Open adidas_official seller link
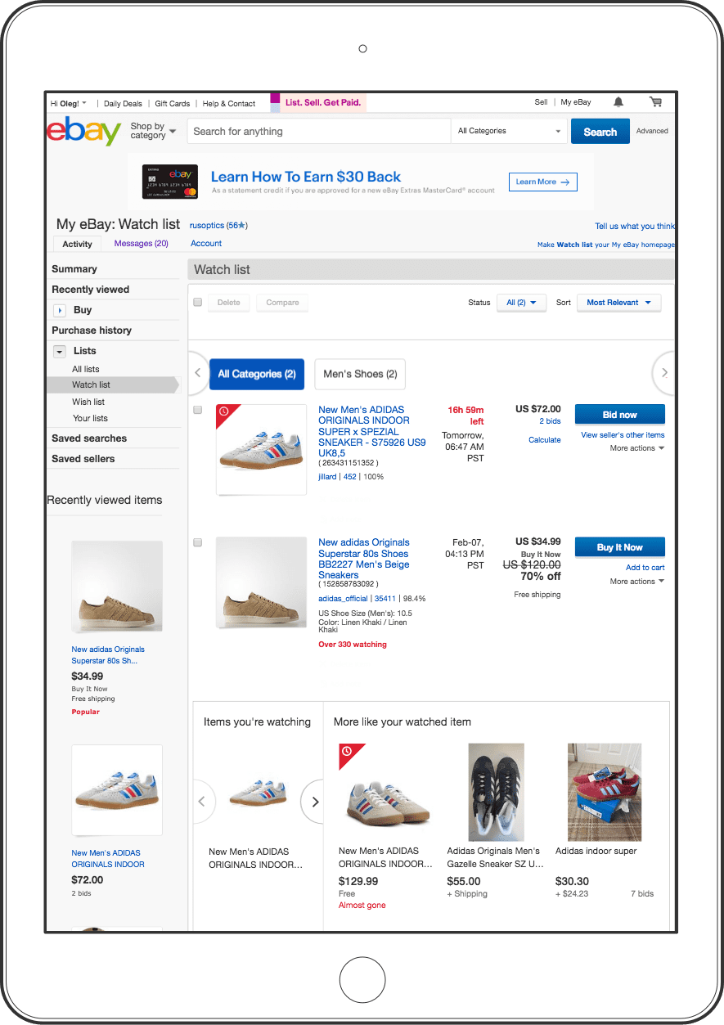This screenshot has height=1025, width=724. click(343, 599)
